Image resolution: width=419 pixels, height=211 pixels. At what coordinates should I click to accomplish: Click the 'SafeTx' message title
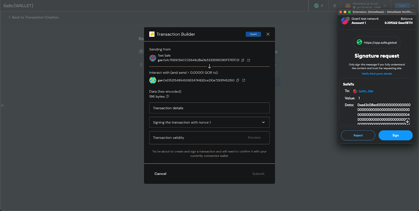click(349, 84)
